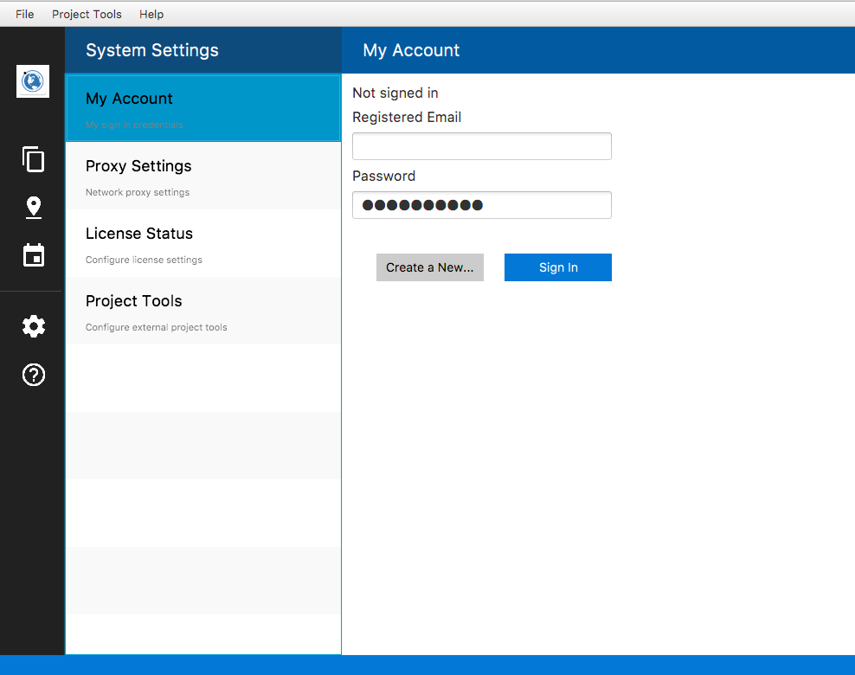Viewport: 855px width, 675px height.
Task: Open settings gear sidebar icon
Action: coord(33,326)
